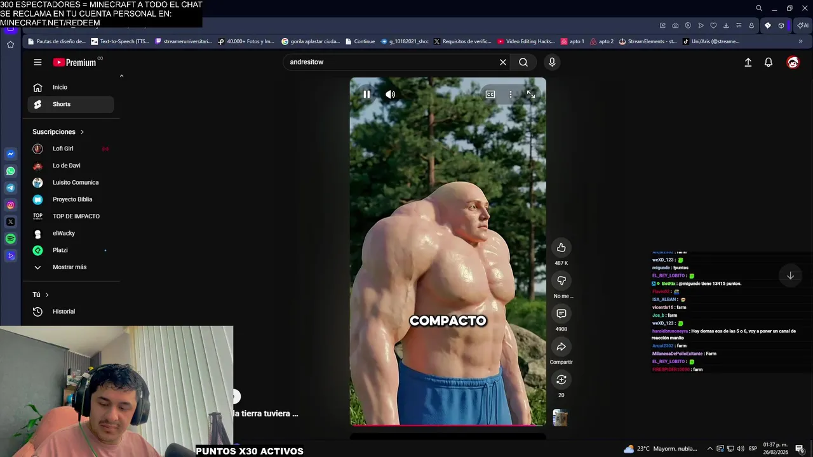Select Shorts in the sidebar
Image resolution: width=813 pixels, height=457 pixels.
point(71,104)
